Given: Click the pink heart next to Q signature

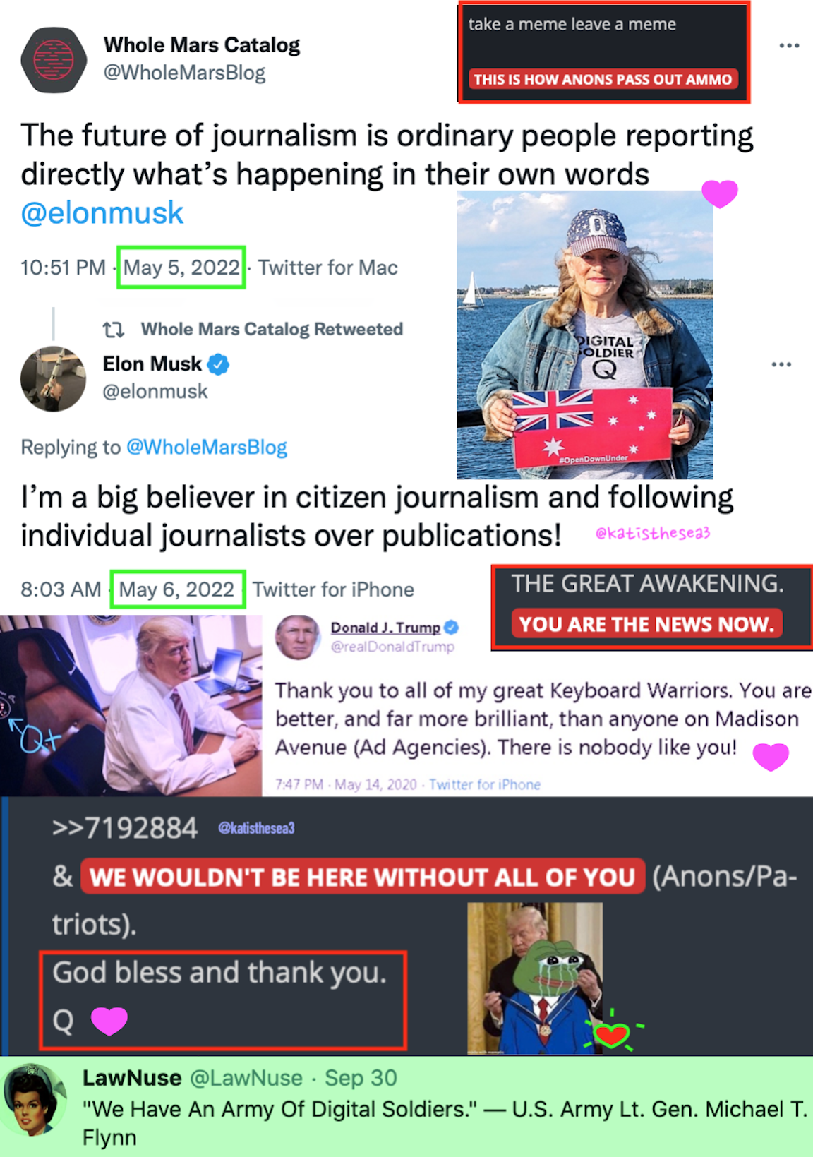Looking at the screenshot, I should [109, 1021].
